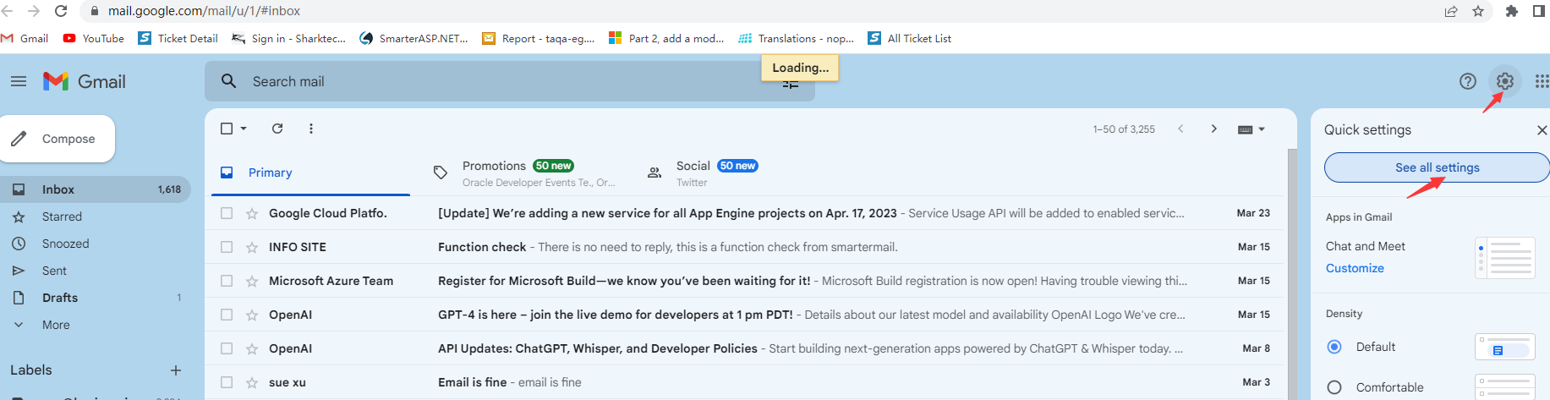Click the Support help question mark icon

[1467, 81]
